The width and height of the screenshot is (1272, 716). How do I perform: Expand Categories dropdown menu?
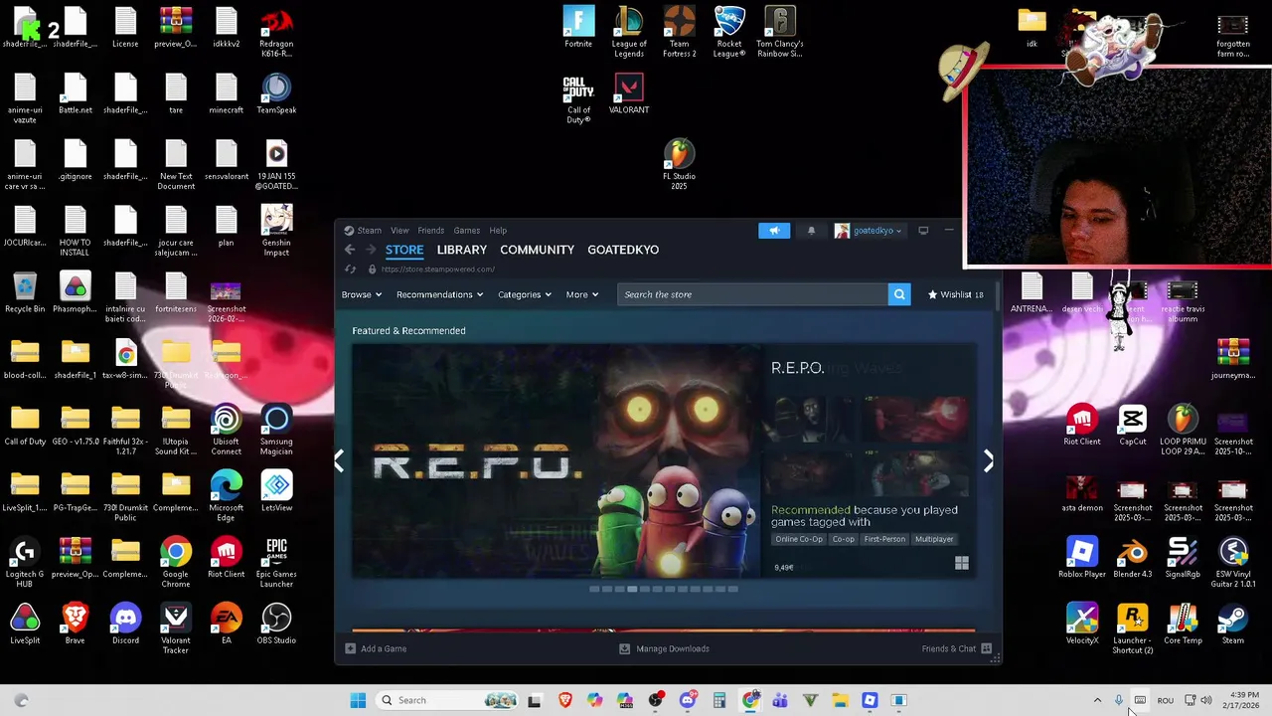click(525, 294)
